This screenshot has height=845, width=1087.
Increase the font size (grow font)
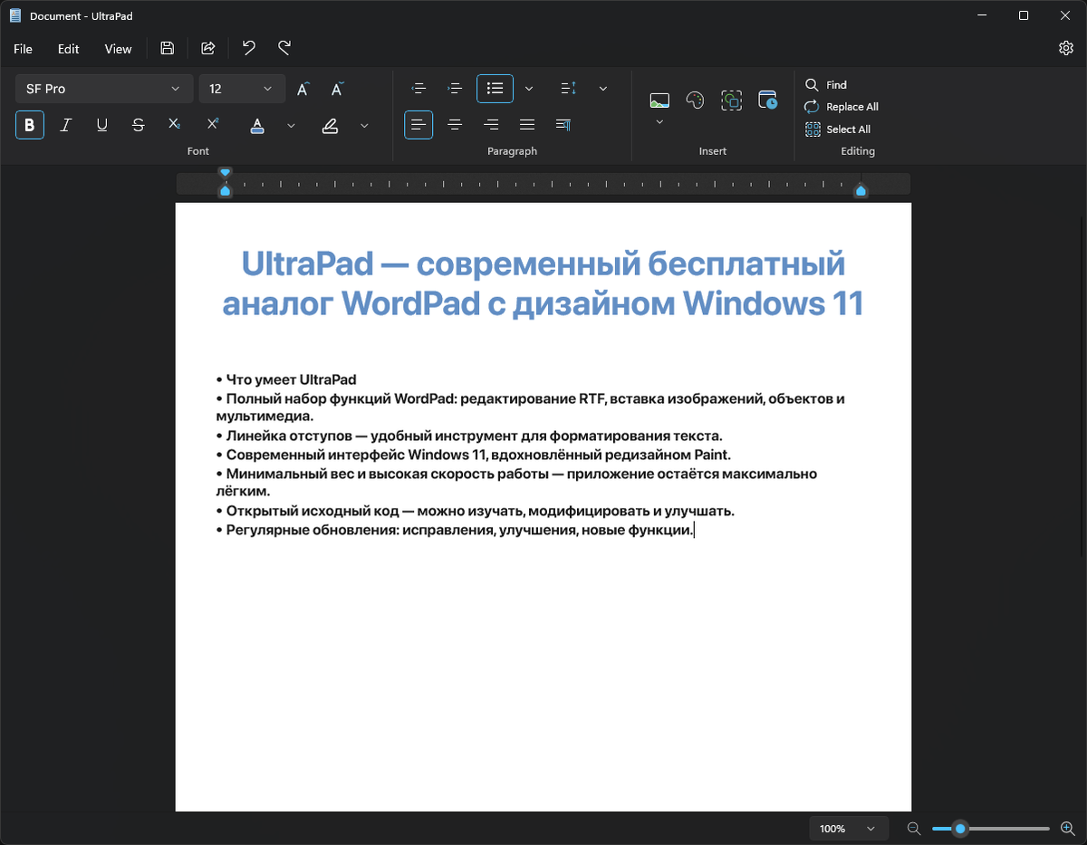(303, 89)
